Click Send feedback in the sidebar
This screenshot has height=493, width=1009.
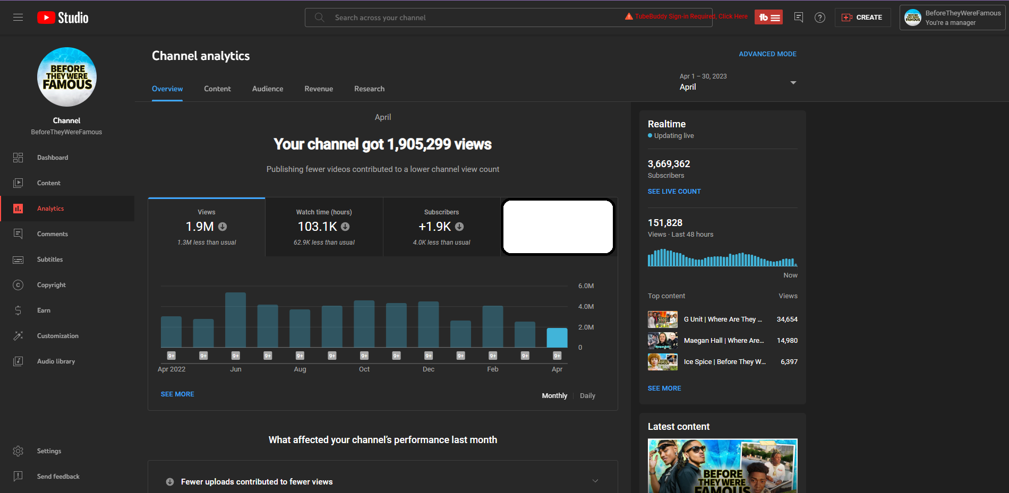tap(67, 477)
